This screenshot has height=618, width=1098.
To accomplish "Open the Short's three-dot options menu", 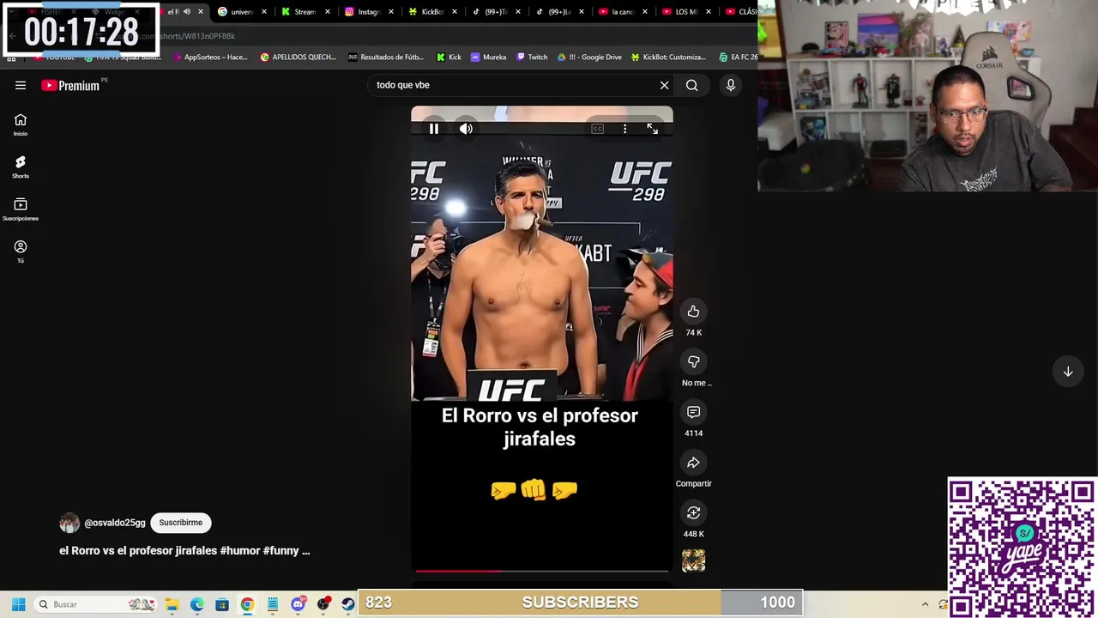I will pos(624,129).
